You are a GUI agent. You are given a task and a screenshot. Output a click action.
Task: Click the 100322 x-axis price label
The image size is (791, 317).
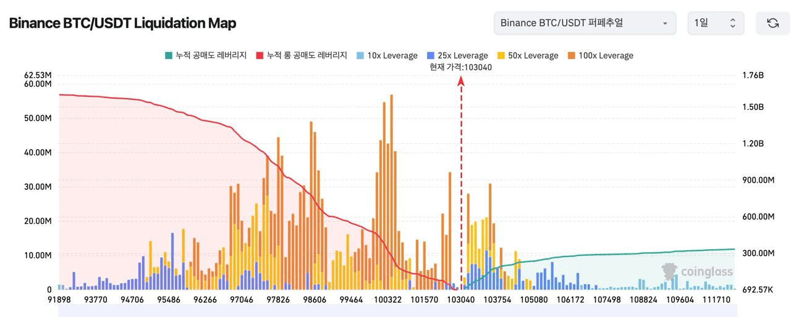point(388,299)
